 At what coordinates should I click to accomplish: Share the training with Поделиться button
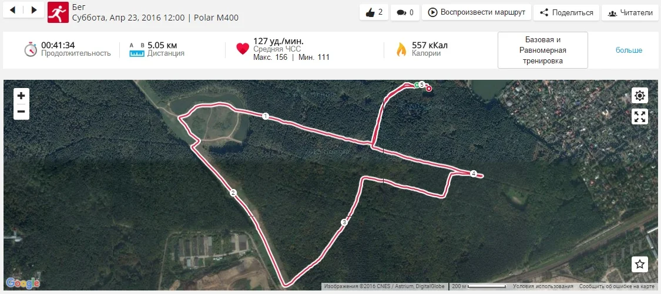pos(566,12)
